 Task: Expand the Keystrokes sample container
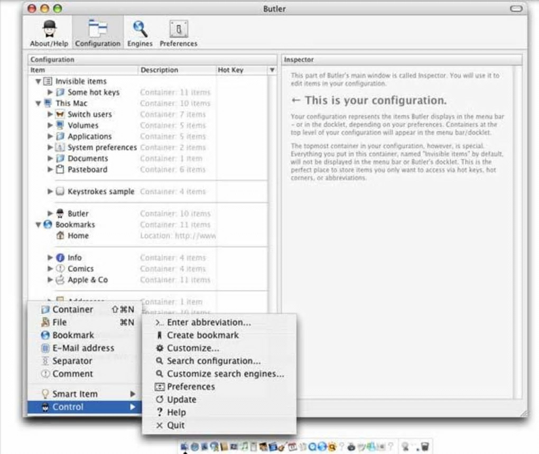tap(50, 191)
